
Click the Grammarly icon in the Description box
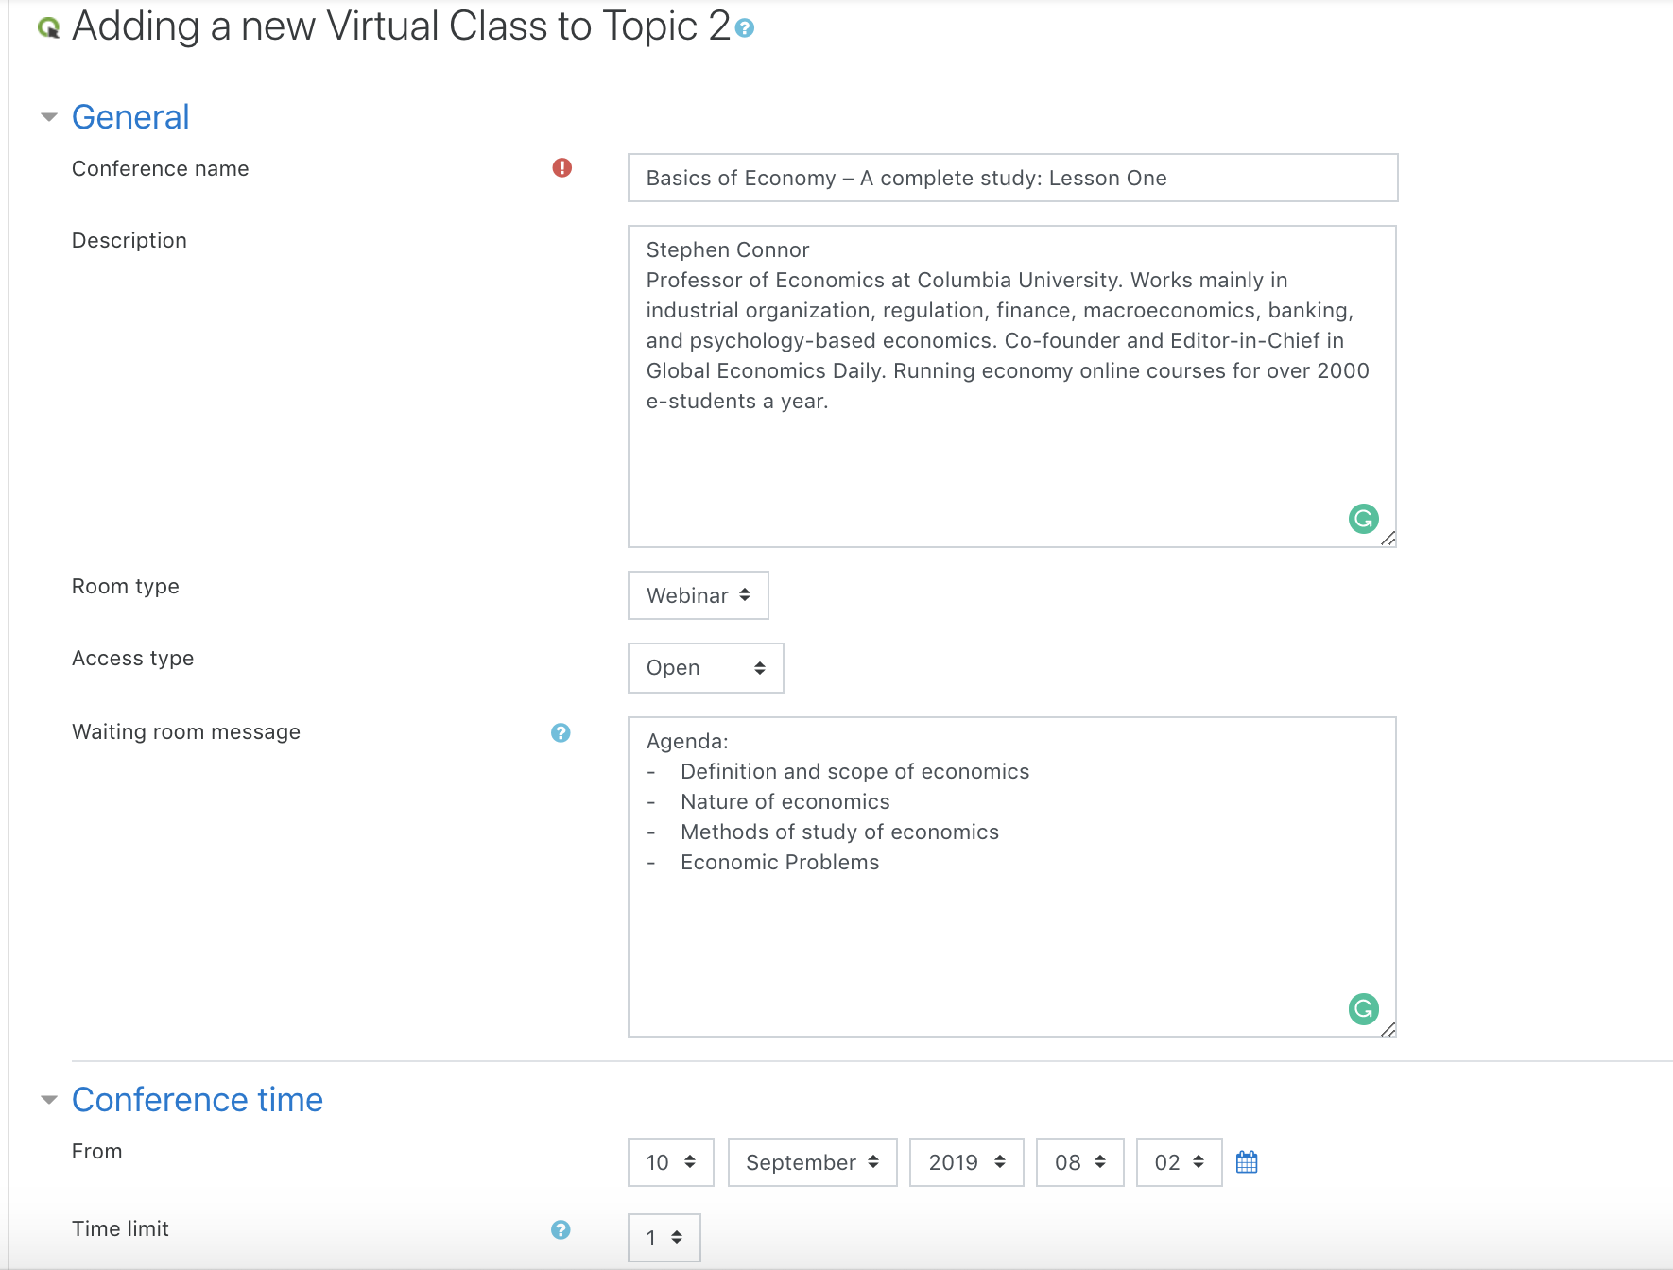[x=1362, y=519]
